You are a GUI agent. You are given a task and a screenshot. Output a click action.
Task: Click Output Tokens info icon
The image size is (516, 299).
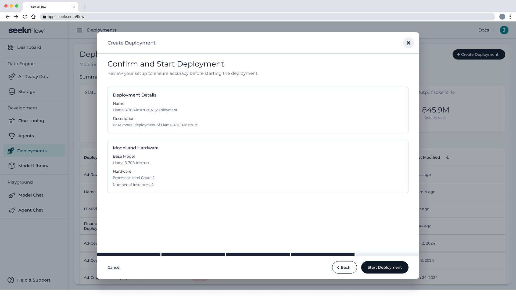(453, 93)
